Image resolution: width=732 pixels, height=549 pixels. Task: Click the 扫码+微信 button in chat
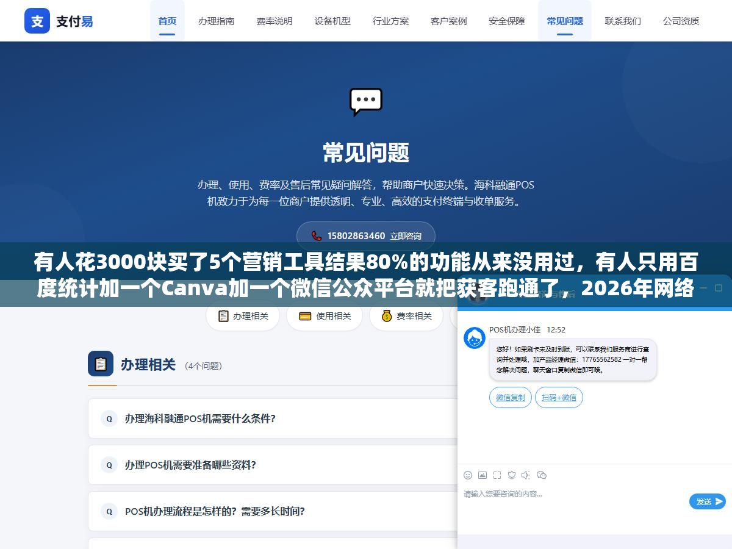pos(559,397)
